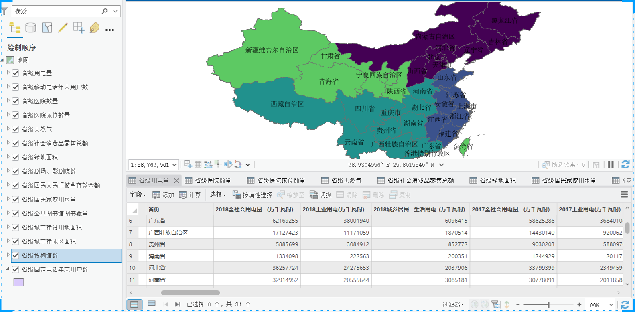Pause map drawing
The width and height of the screenshot is (635, 312).
(611, 164)
